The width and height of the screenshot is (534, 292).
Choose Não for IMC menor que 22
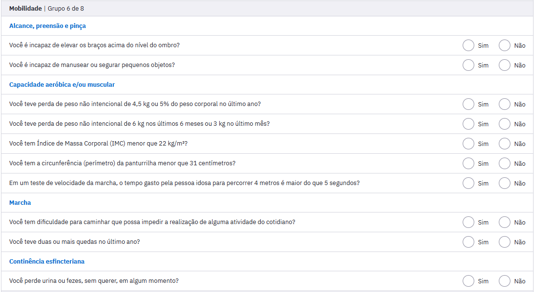click(x=505, y=144)
